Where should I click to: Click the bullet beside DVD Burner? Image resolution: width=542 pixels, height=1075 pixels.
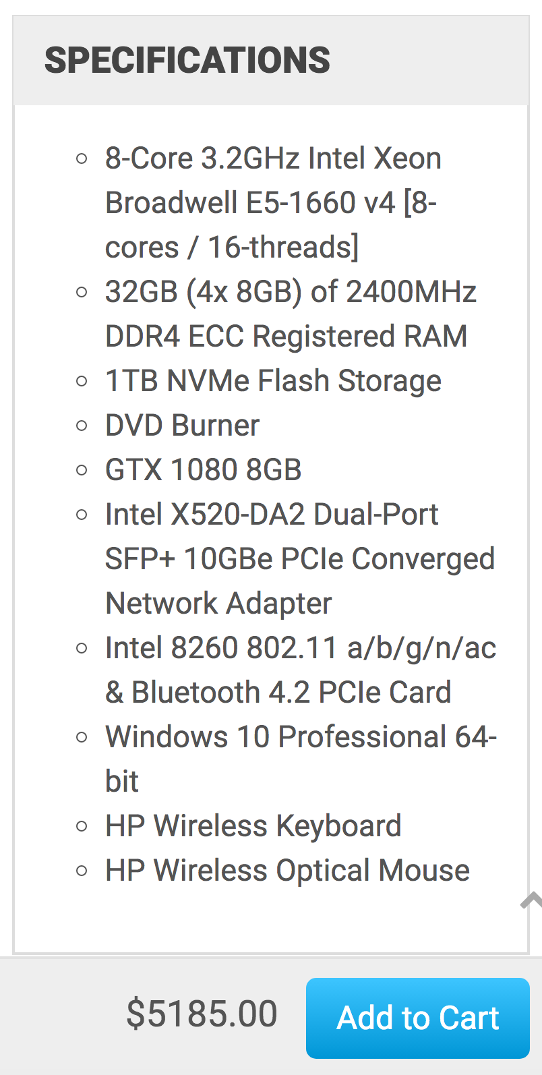(x=82, y=426)
